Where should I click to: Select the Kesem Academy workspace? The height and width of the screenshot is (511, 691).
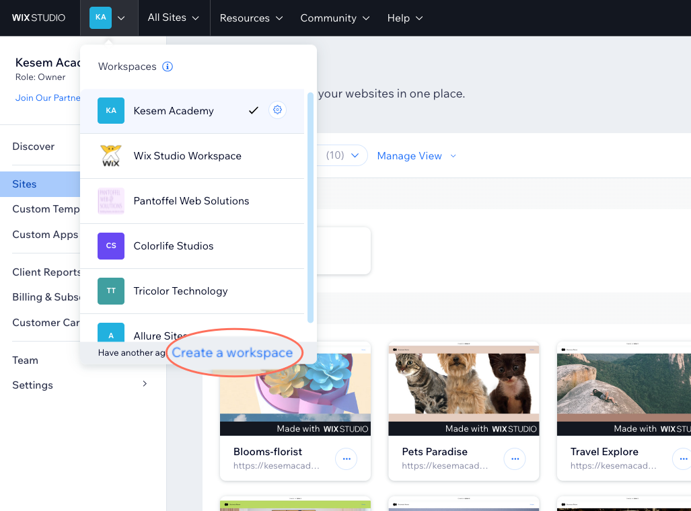192,110
